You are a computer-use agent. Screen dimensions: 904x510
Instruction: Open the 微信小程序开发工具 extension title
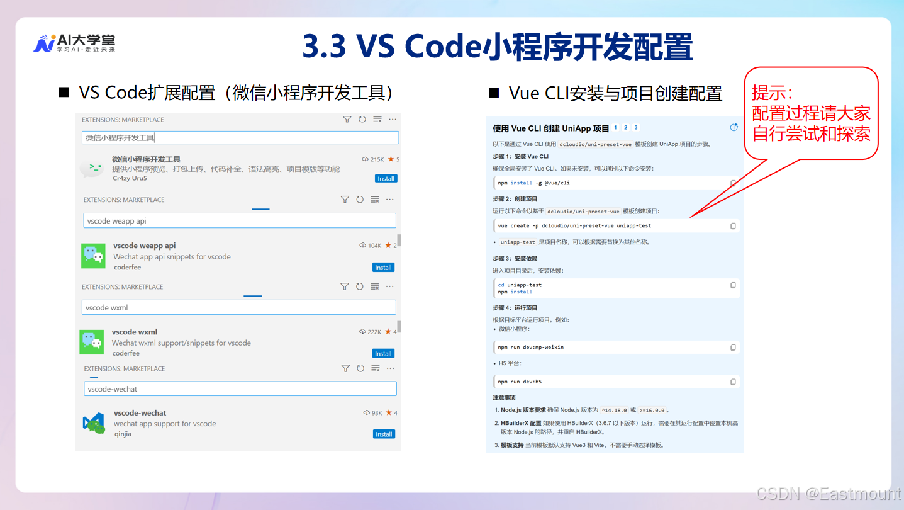[146, 159]
